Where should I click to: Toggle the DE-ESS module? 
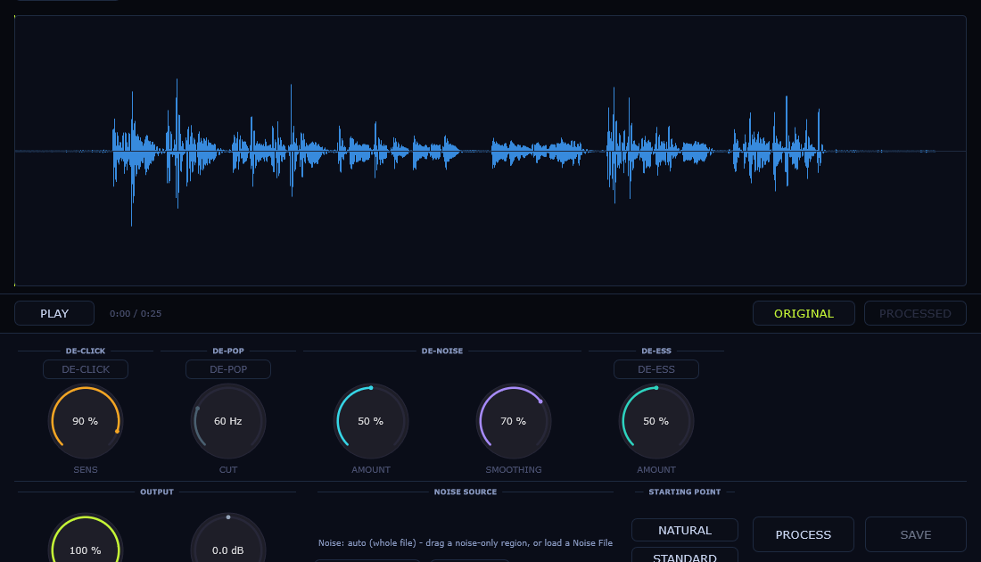(656, 369)
